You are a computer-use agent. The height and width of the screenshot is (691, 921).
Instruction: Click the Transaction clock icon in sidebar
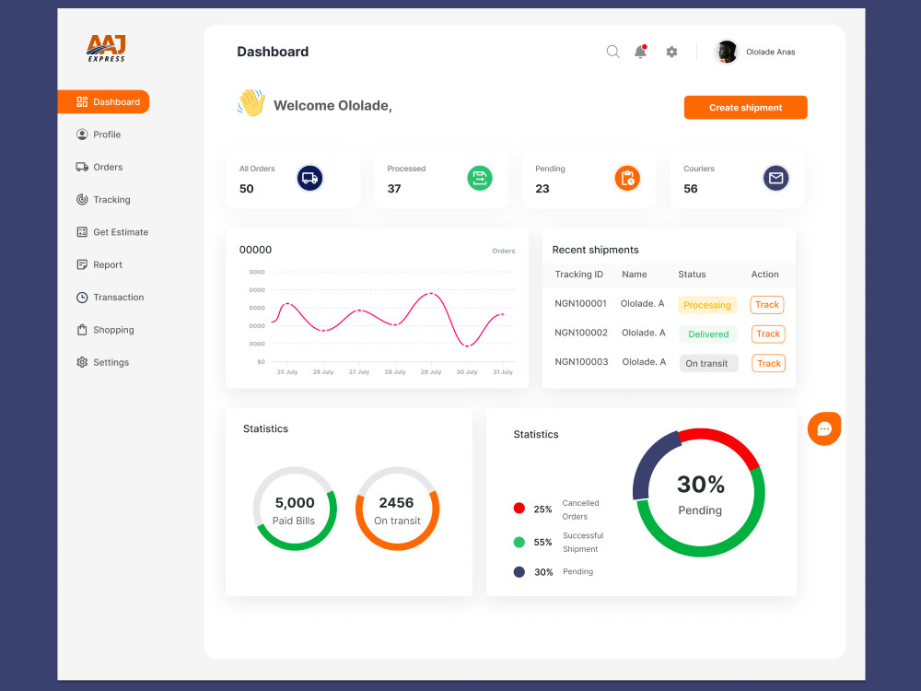click(x=82, y=298)
